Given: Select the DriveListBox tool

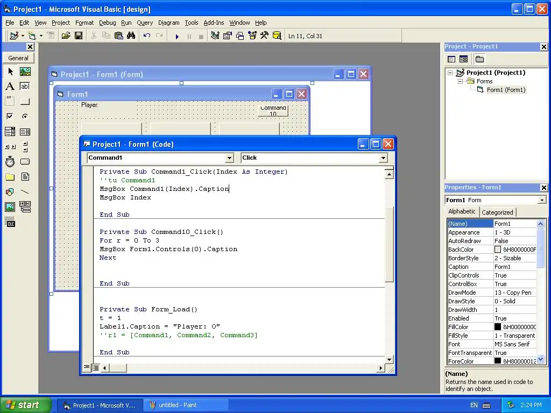Looking at the screenshot, I should coord(25,162).
